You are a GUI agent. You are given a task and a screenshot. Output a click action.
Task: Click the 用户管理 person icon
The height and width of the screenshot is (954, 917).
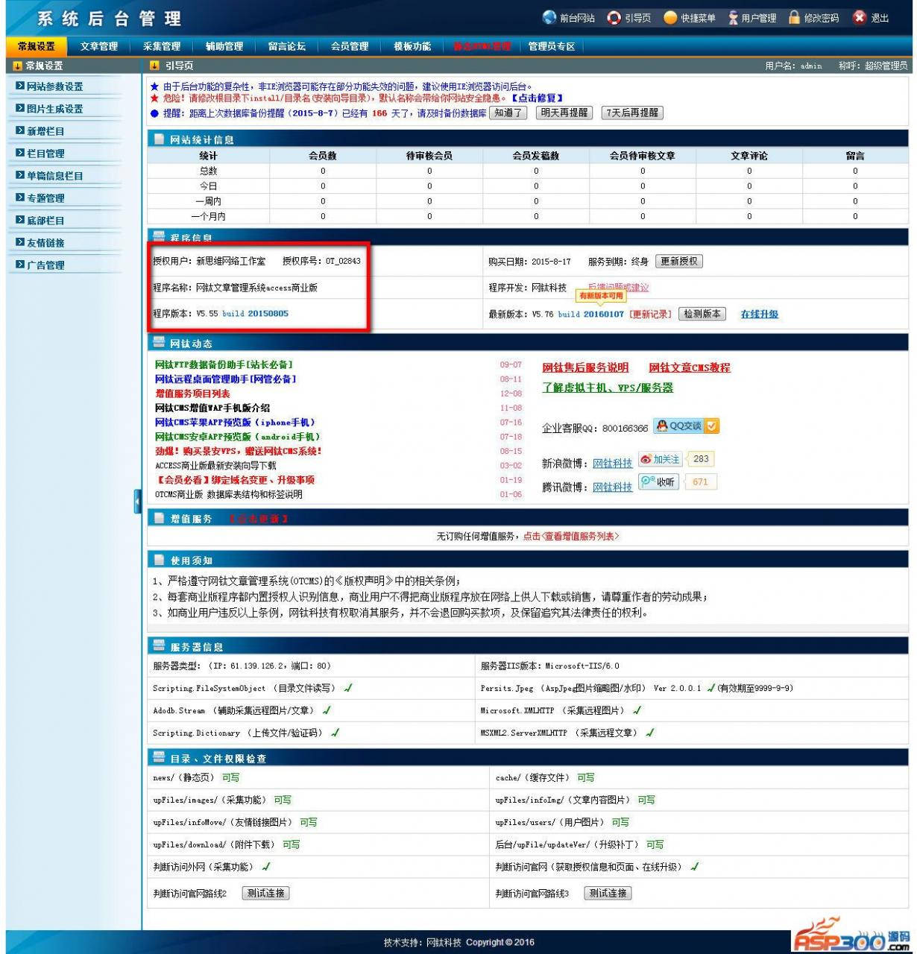click(x=734, y=17)
